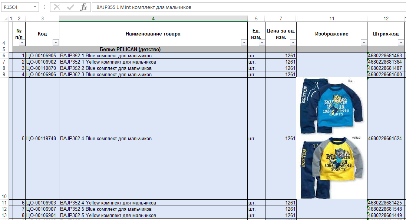Click the Cancel entry X icon

(x=57, y=7)
